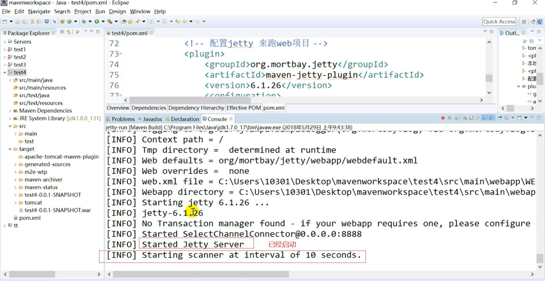
Task: Open the Project menu
Action: coord(83,12)
